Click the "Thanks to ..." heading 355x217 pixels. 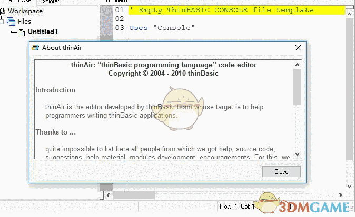pos(56,132)
